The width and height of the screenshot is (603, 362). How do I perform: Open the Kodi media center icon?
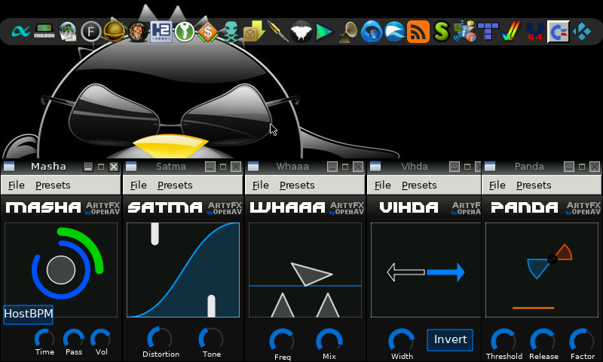pyautogui.click(x=582, y=31)
